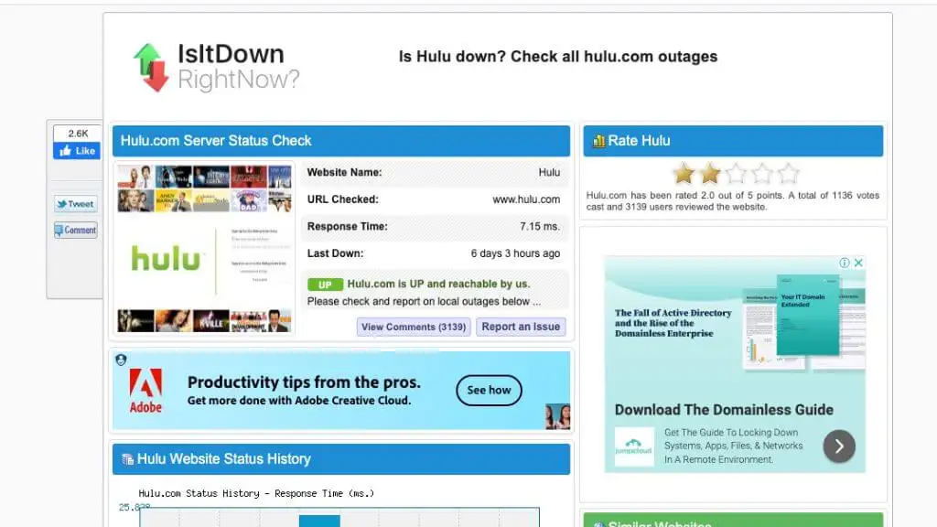This screenshot has width=937, height=527.
Task: Rate Hulu five stars
Action: click(788, 173)
